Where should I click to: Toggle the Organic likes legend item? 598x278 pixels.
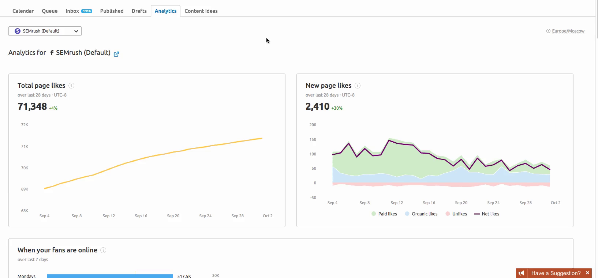(421, 214)
